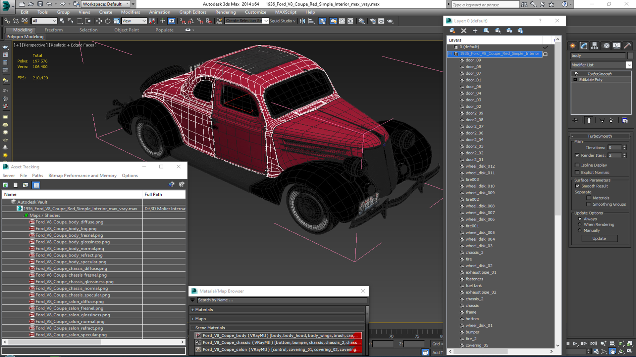Click Add Selected Objects plus icon in Layer dialog
Image resolution: width=636 pixels, height=357 pixels.
tap(475, 31)
